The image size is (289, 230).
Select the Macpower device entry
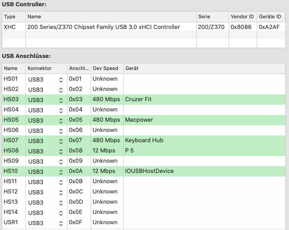(139, 120)
